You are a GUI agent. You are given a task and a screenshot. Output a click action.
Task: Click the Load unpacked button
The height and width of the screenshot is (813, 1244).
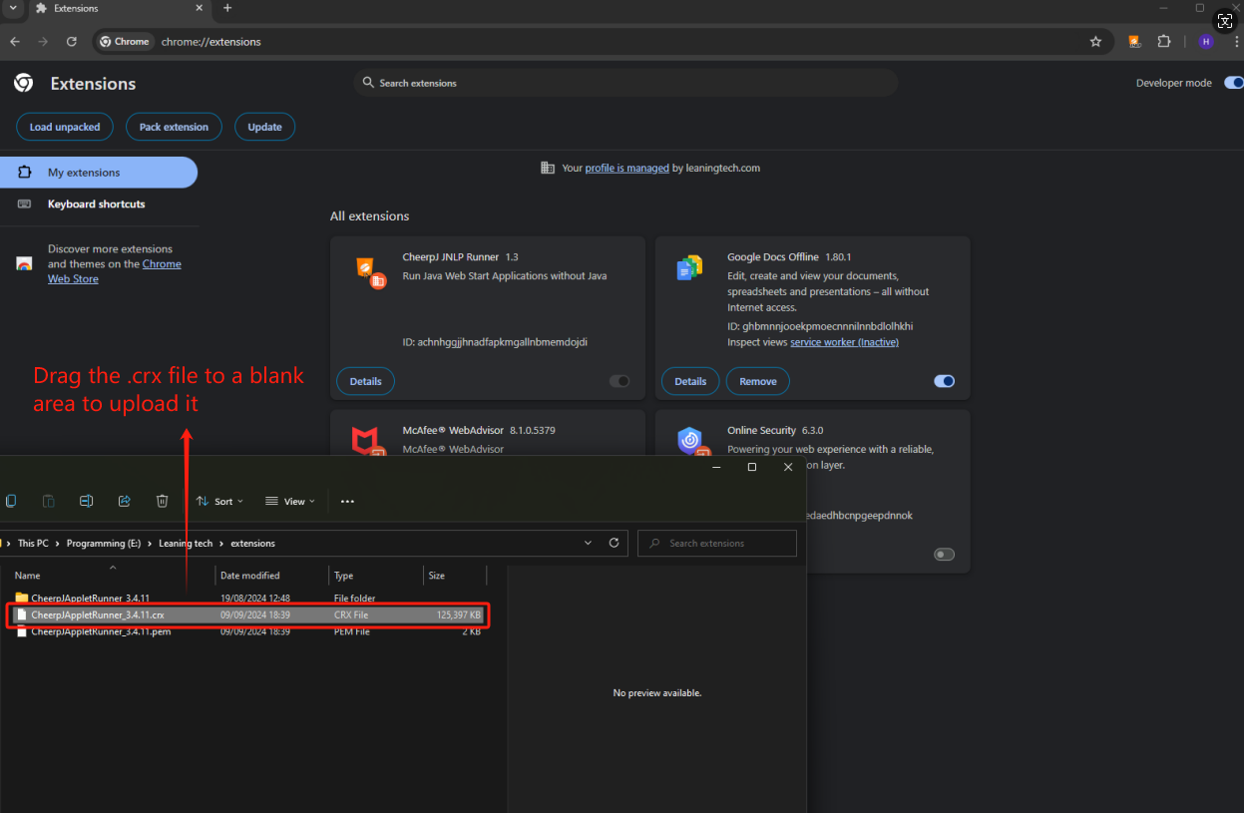[x=65, y=128]
